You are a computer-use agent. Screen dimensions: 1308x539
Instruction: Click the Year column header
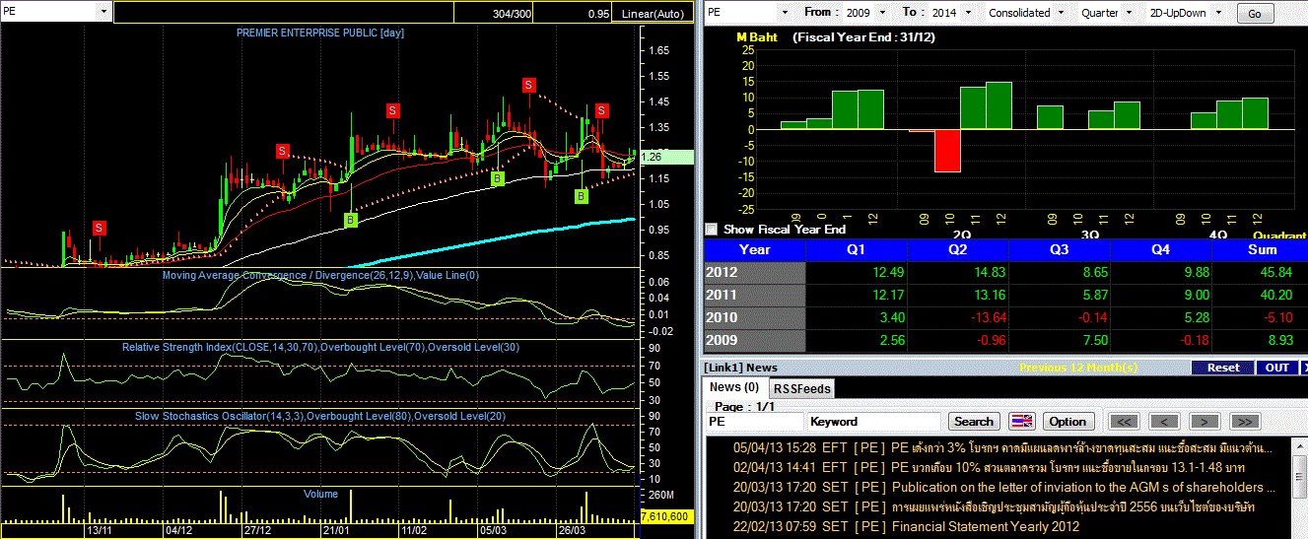click(x=755, y=250)
